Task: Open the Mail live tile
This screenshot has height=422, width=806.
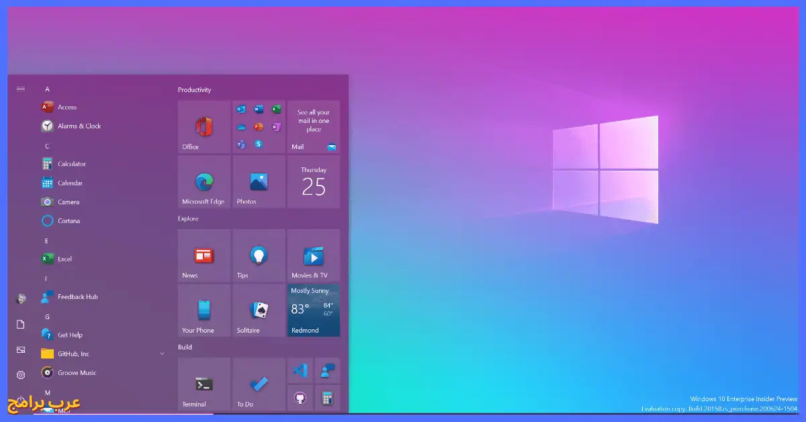Action: [x=314, y=126]
